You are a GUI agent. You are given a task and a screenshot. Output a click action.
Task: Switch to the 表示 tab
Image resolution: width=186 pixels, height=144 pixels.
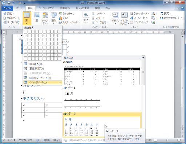pyautogui.click(x=108, y=8)
